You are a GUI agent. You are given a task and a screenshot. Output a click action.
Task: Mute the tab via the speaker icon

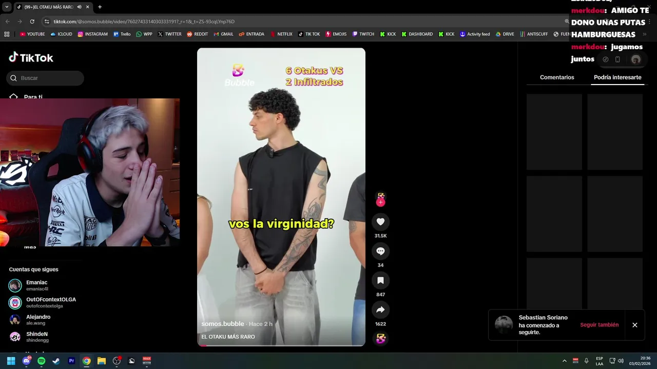[79, 7]
